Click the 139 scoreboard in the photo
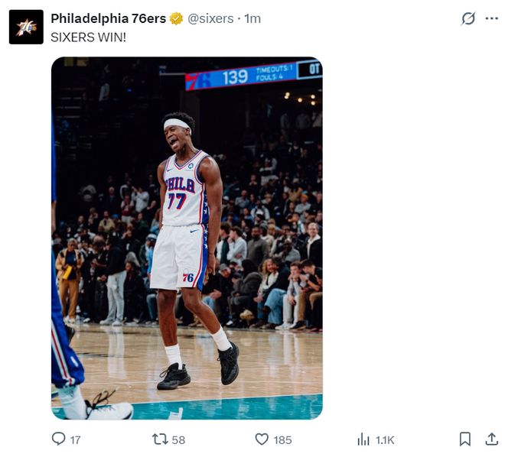 [x=235, y=77]
